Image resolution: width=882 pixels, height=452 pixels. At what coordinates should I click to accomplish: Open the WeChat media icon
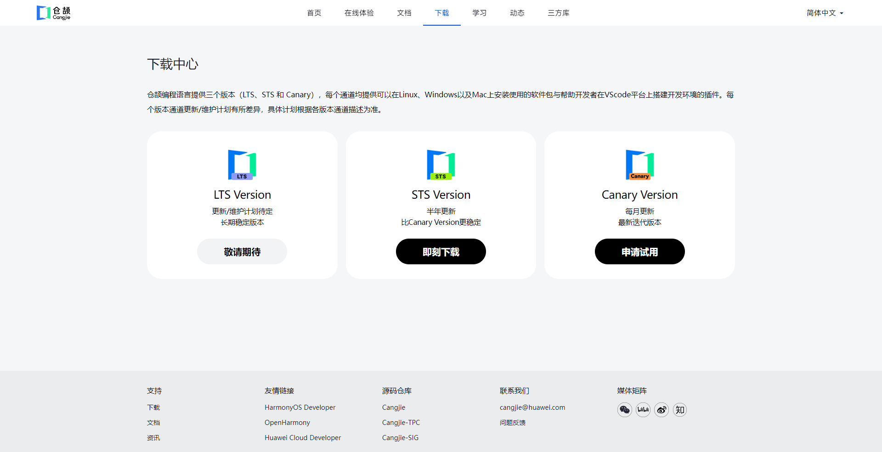pyautogui.click(x=625, y=410)
